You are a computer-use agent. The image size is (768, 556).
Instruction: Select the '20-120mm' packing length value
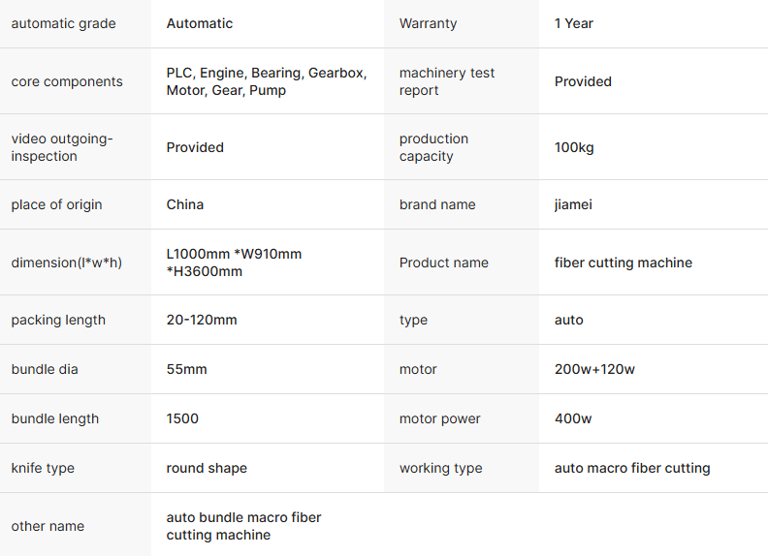tap(202, 320)
